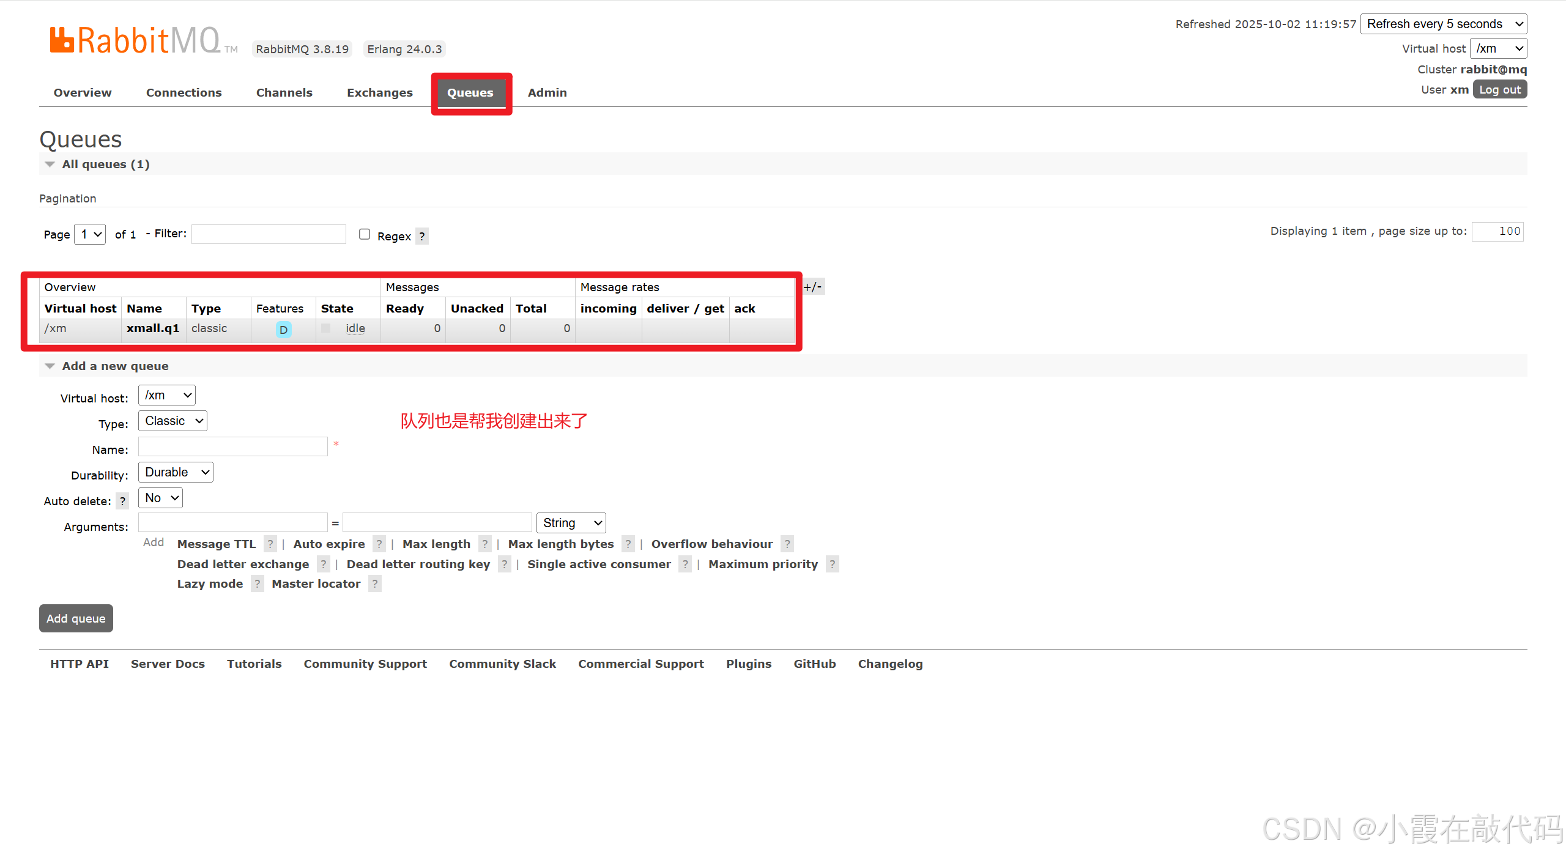Click the Maximum priority help question mark
This screenshot has height=855, width=1566.
[832, 564]
